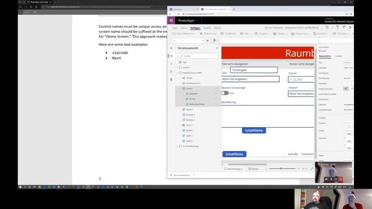The width and height of the screenshot is (372, 209).
Task: Switch to the Erweitert properties tab
Action: (338, 56)
